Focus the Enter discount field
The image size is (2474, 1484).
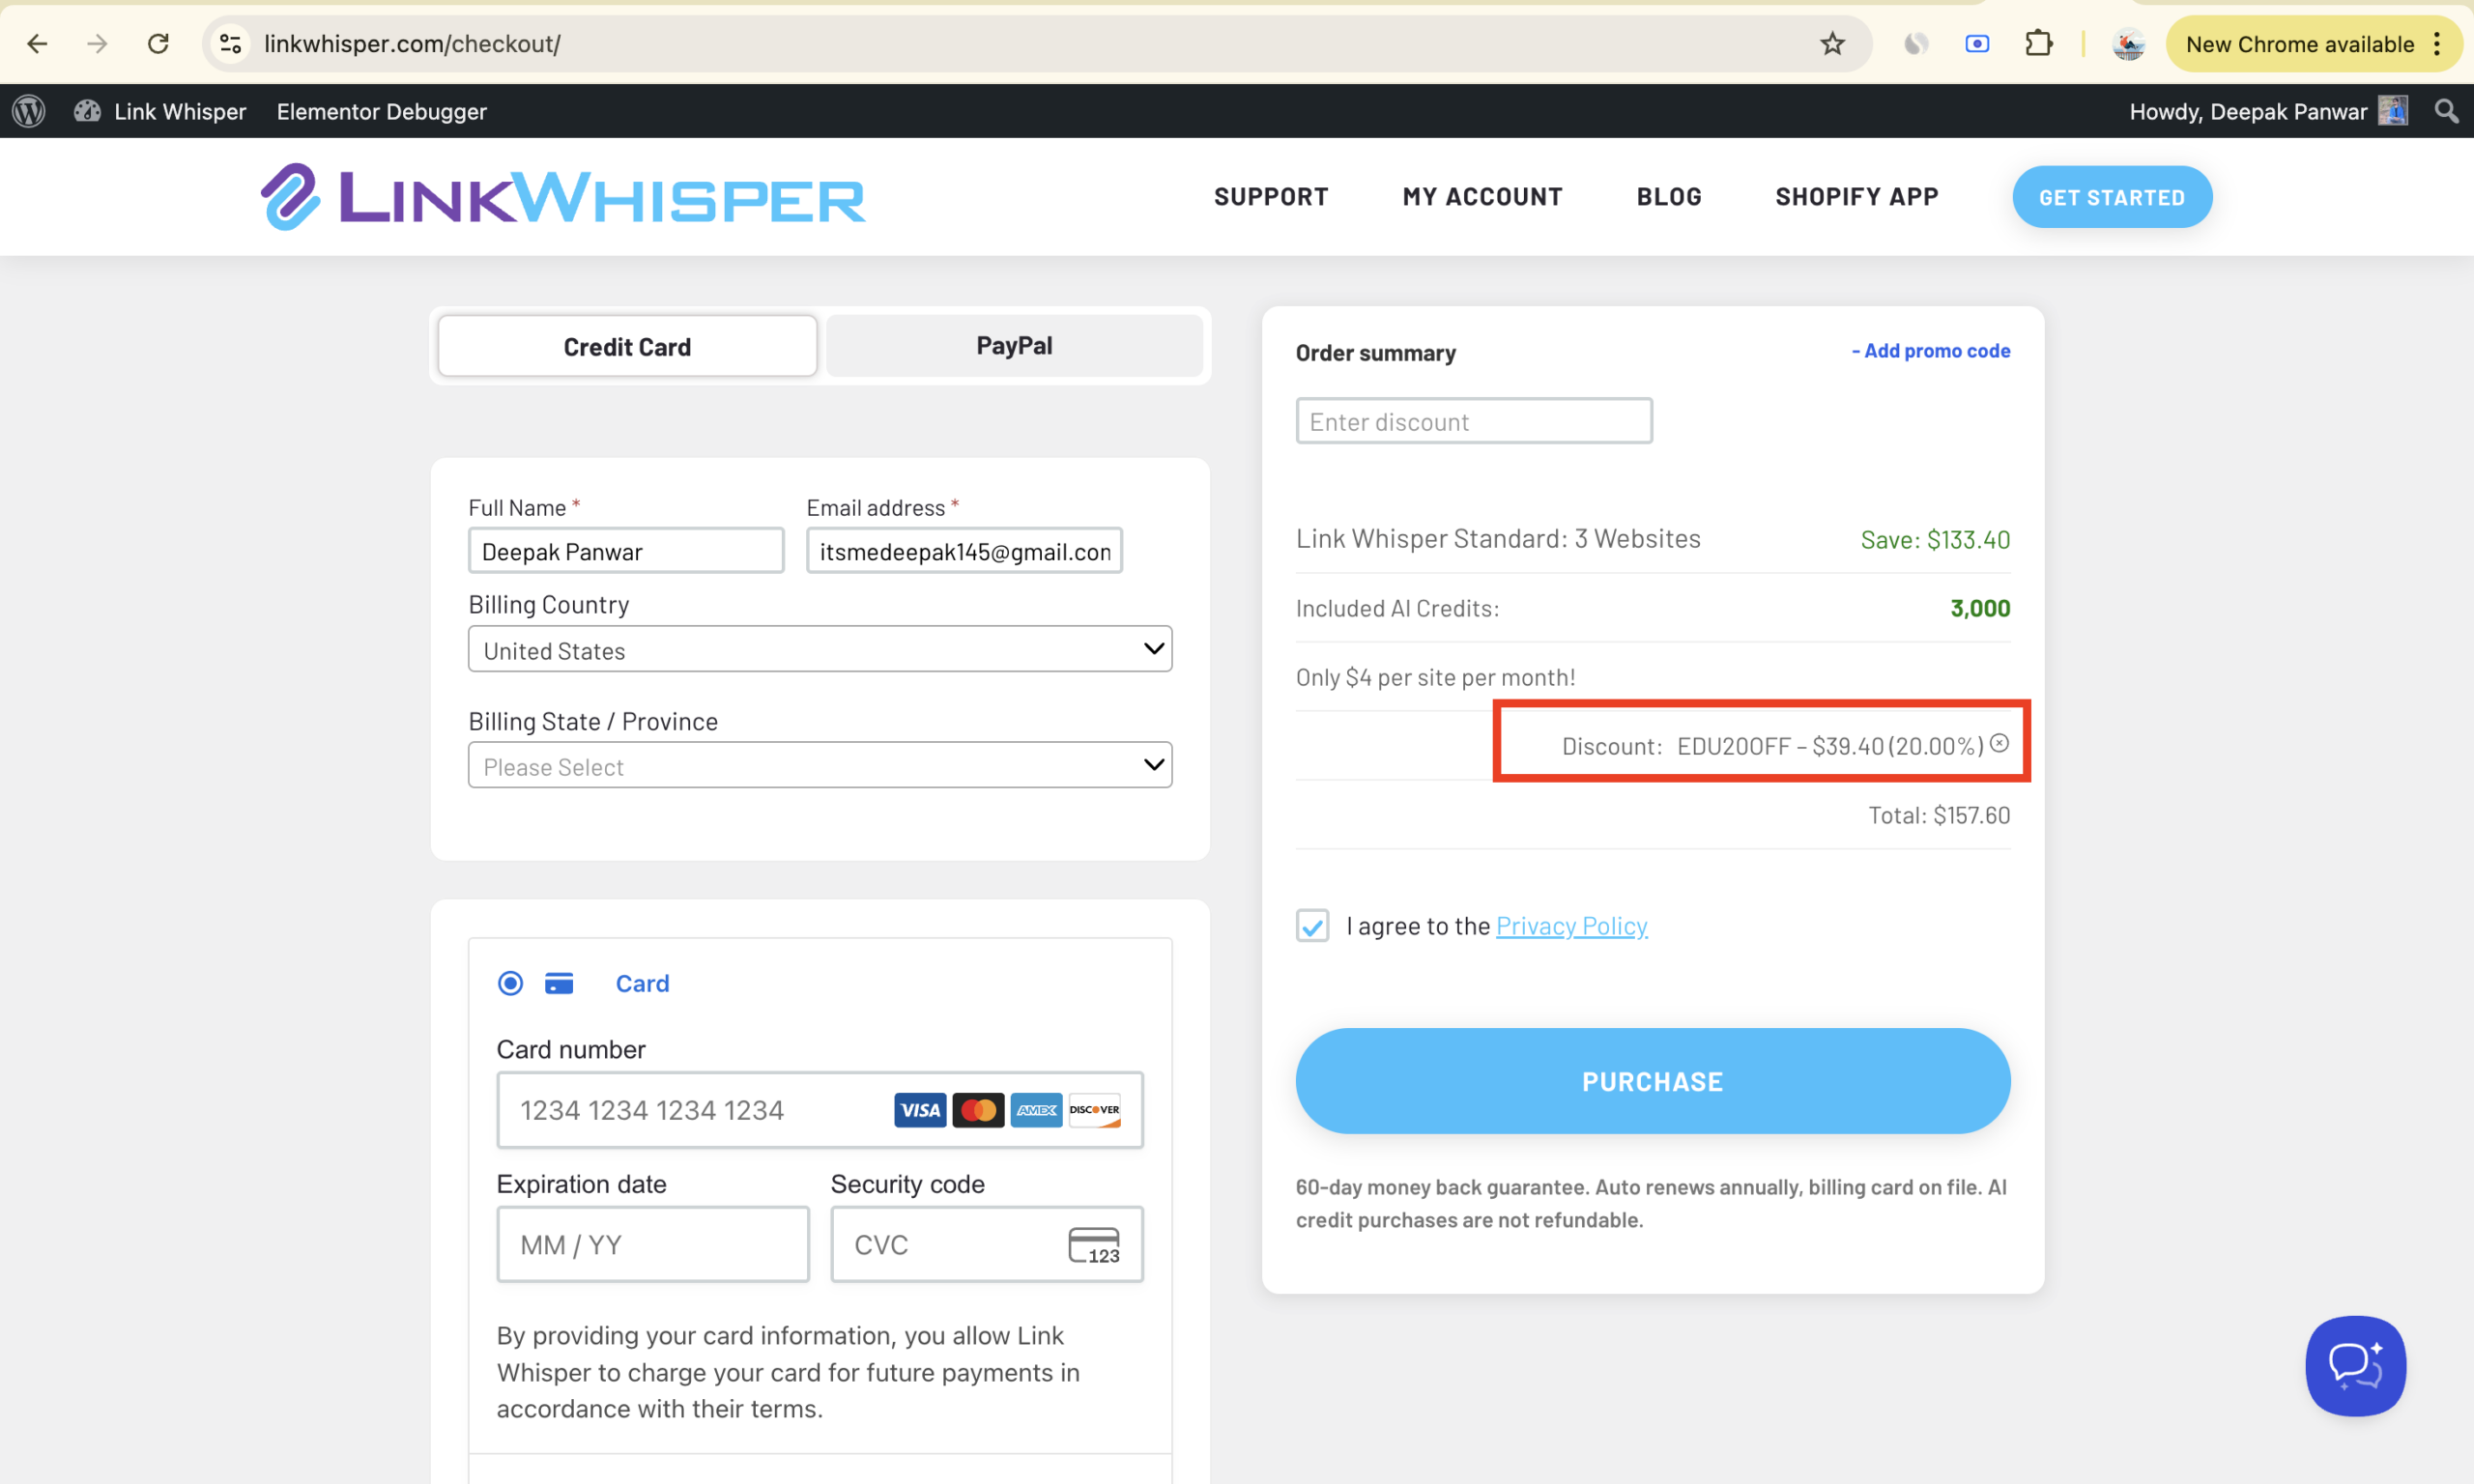coord(1474,421)
